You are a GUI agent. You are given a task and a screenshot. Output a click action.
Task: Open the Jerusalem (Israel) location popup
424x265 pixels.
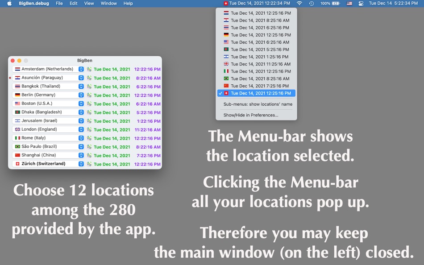pos(48,121)
